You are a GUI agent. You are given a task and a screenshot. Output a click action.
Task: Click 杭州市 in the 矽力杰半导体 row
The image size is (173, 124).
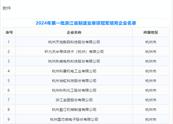[151, 52]
